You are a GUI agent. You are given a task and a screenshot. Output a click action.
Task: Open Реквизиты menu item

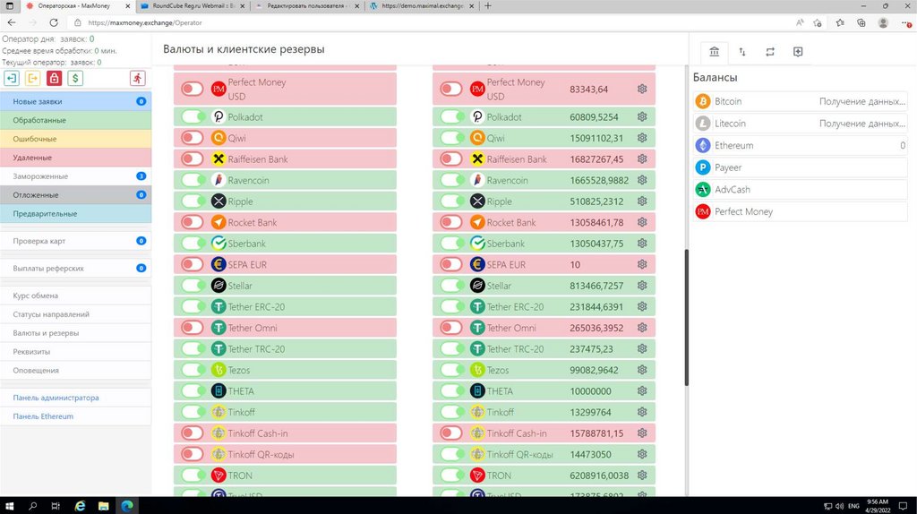75,351
